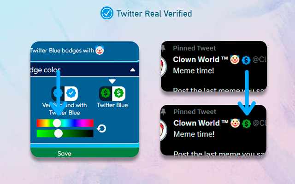Toggle the green dollar Twitter Blue badge switch
Screen dimensions: 295x184
click(x=112, y=93)
